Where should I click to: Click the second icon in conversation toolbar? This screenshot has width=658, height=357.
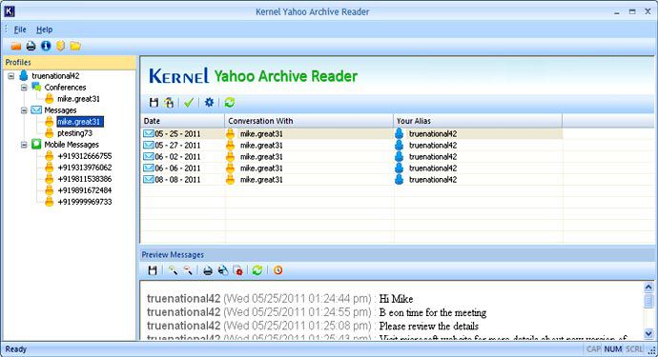169,102
